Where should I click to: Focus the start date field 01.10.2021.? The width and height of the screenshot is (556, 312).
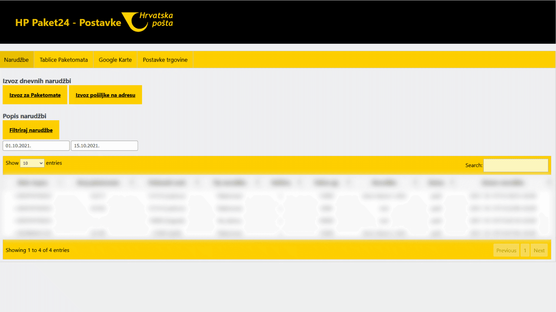pyautogui.click(x=36, y=146)
